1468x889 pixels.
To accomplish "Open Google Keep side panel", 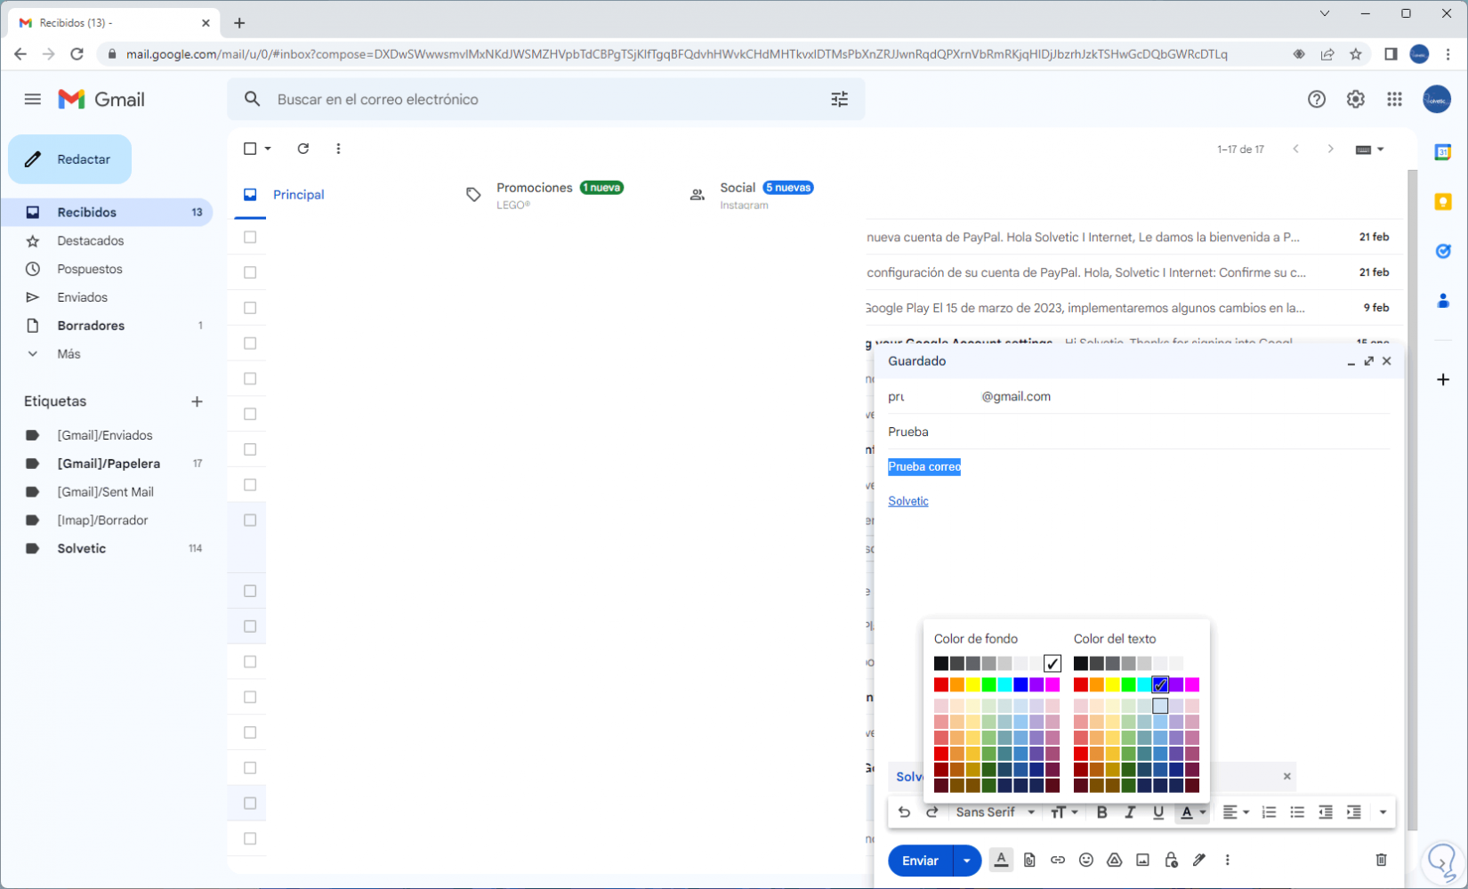I will 1443,202.
